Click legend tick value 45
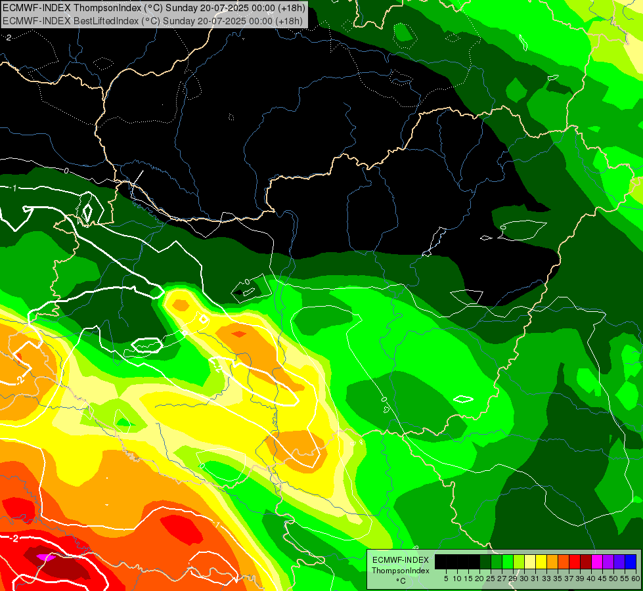The image size is (643, 591). (603, 579)
